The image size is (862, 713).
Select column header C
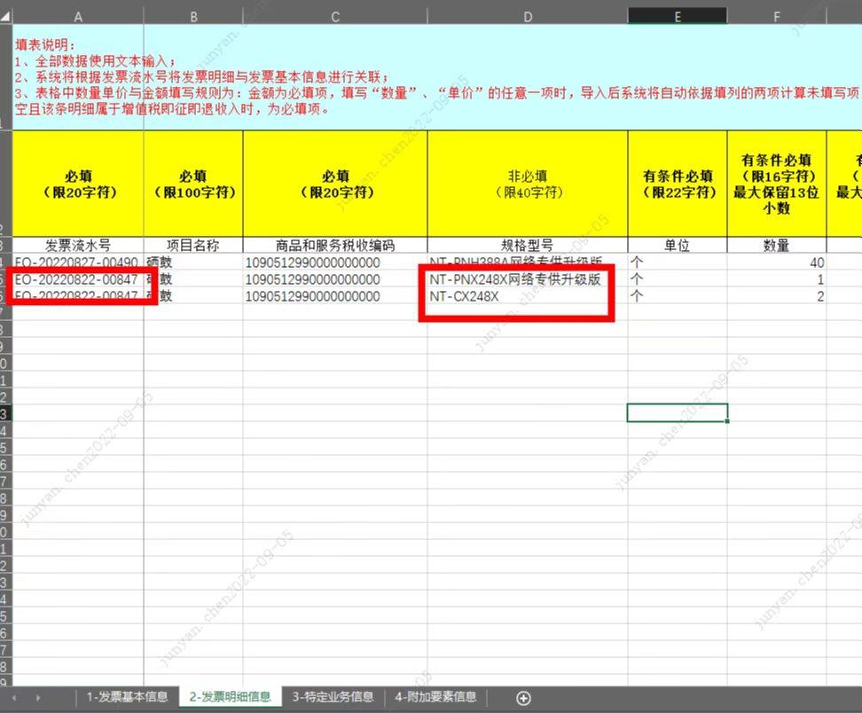coord(334,16)
